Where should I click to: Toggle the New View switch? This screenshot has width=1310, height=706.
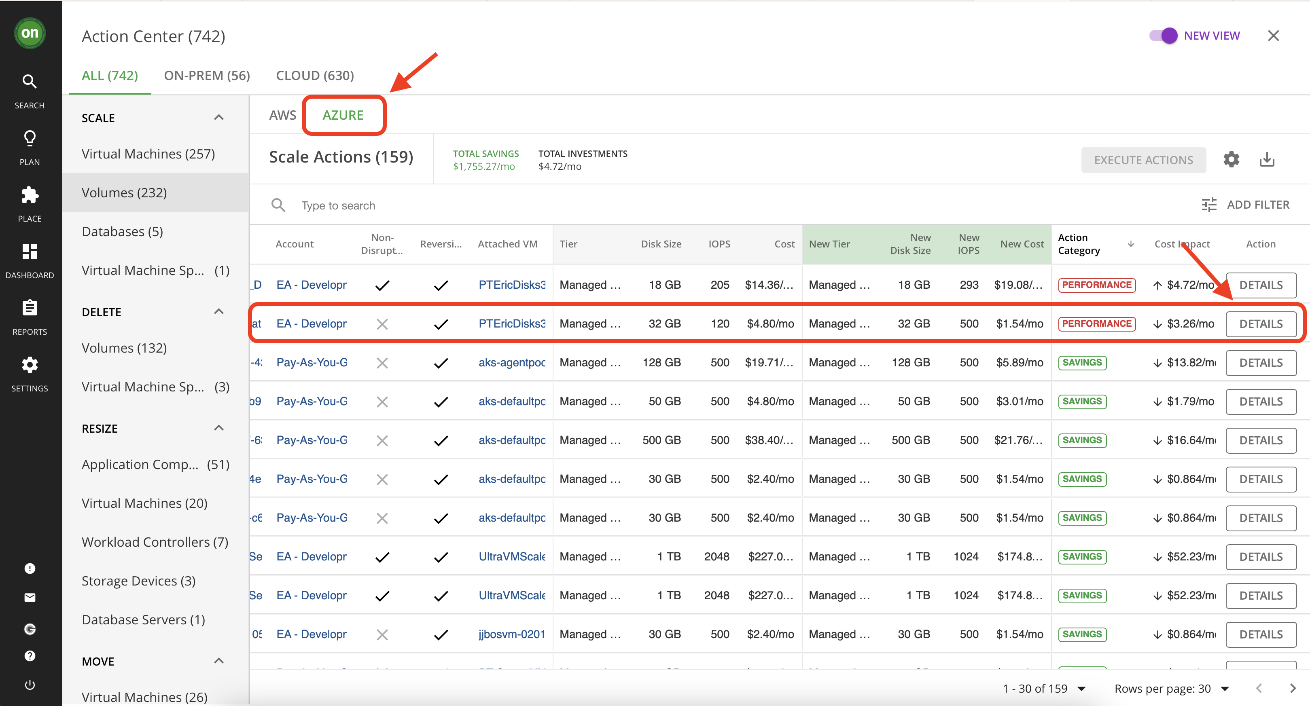click(1163, 36)
